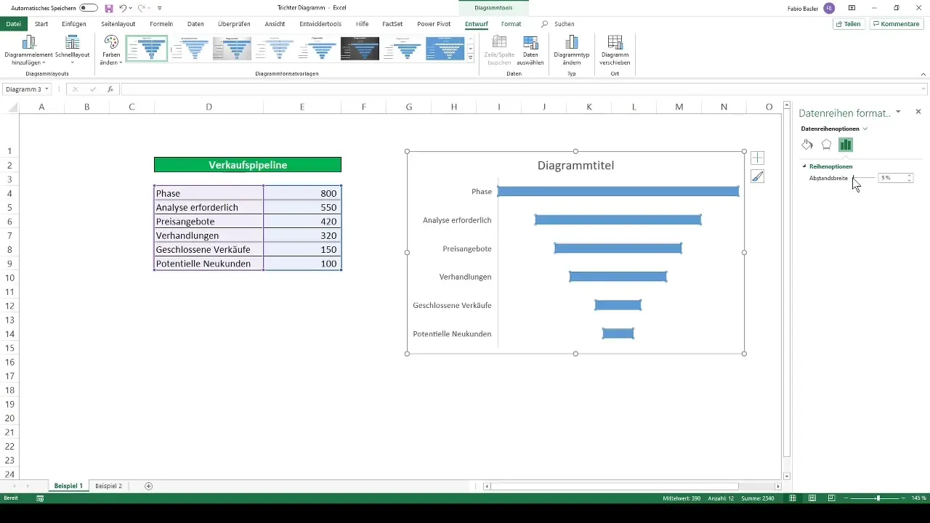Image resolution: width=930 pixels, height=523 pixels.
Task: Click the Diagrammtitel text in chart
Action: coord(575,166)
